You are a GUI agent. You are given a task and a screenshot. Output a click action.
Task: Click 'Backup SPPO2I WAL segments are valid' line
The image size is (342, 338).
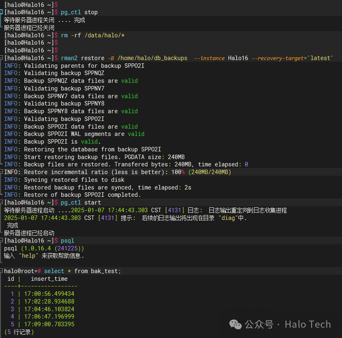[74, 134]
